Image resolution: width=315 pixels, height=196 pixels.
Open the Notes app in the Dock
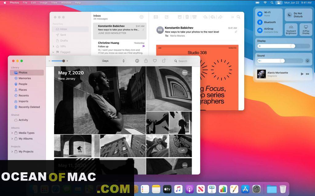coord(156,189)
